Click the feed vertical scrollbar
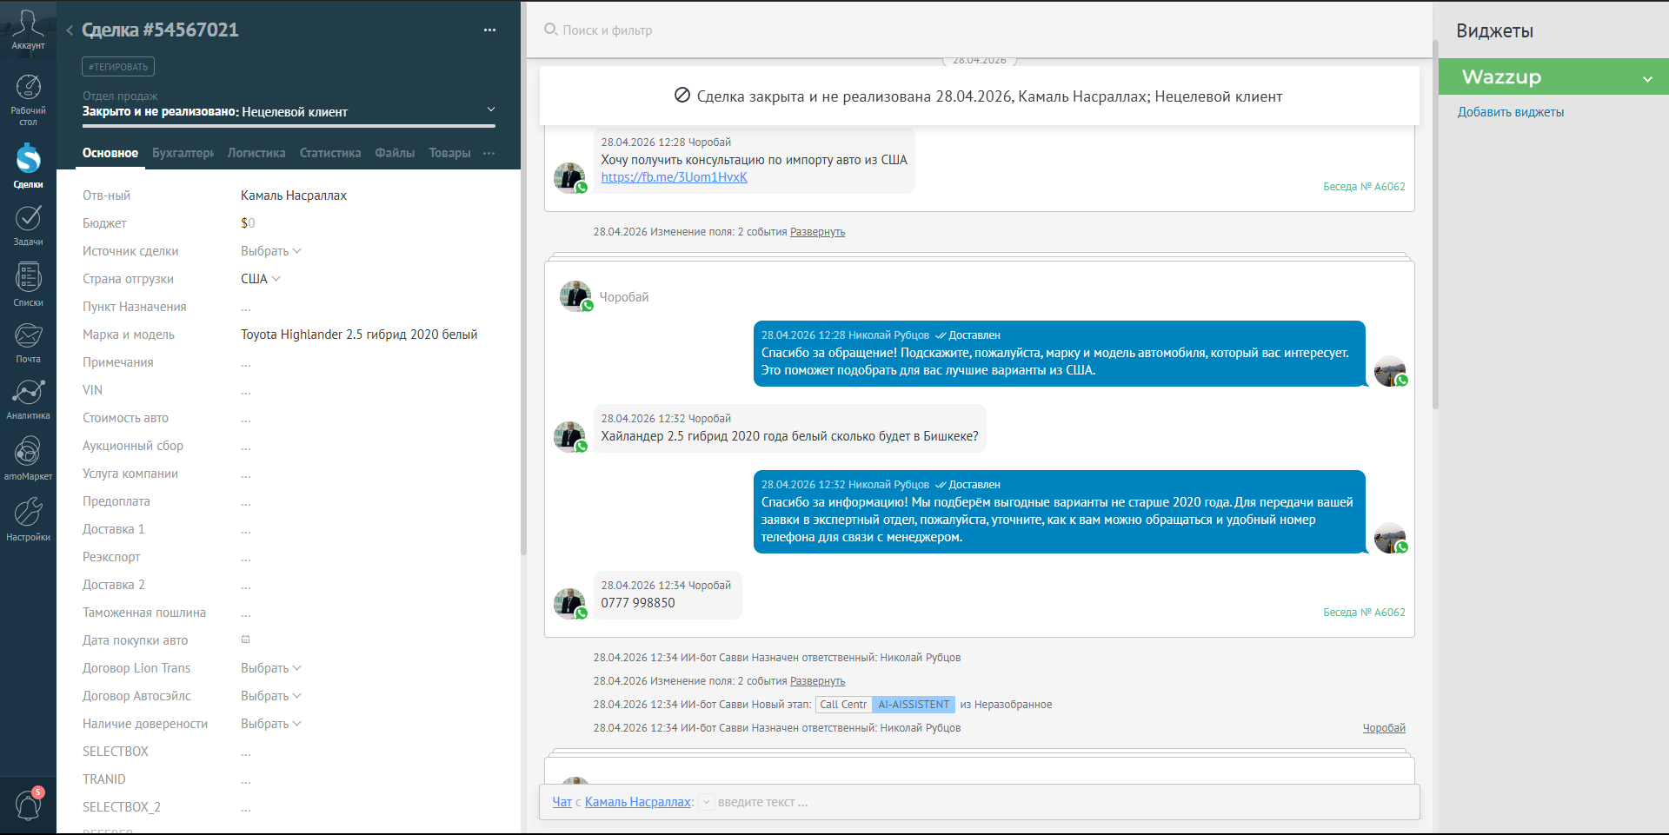Viewport: 1669px width, 835px height. 1435,226
